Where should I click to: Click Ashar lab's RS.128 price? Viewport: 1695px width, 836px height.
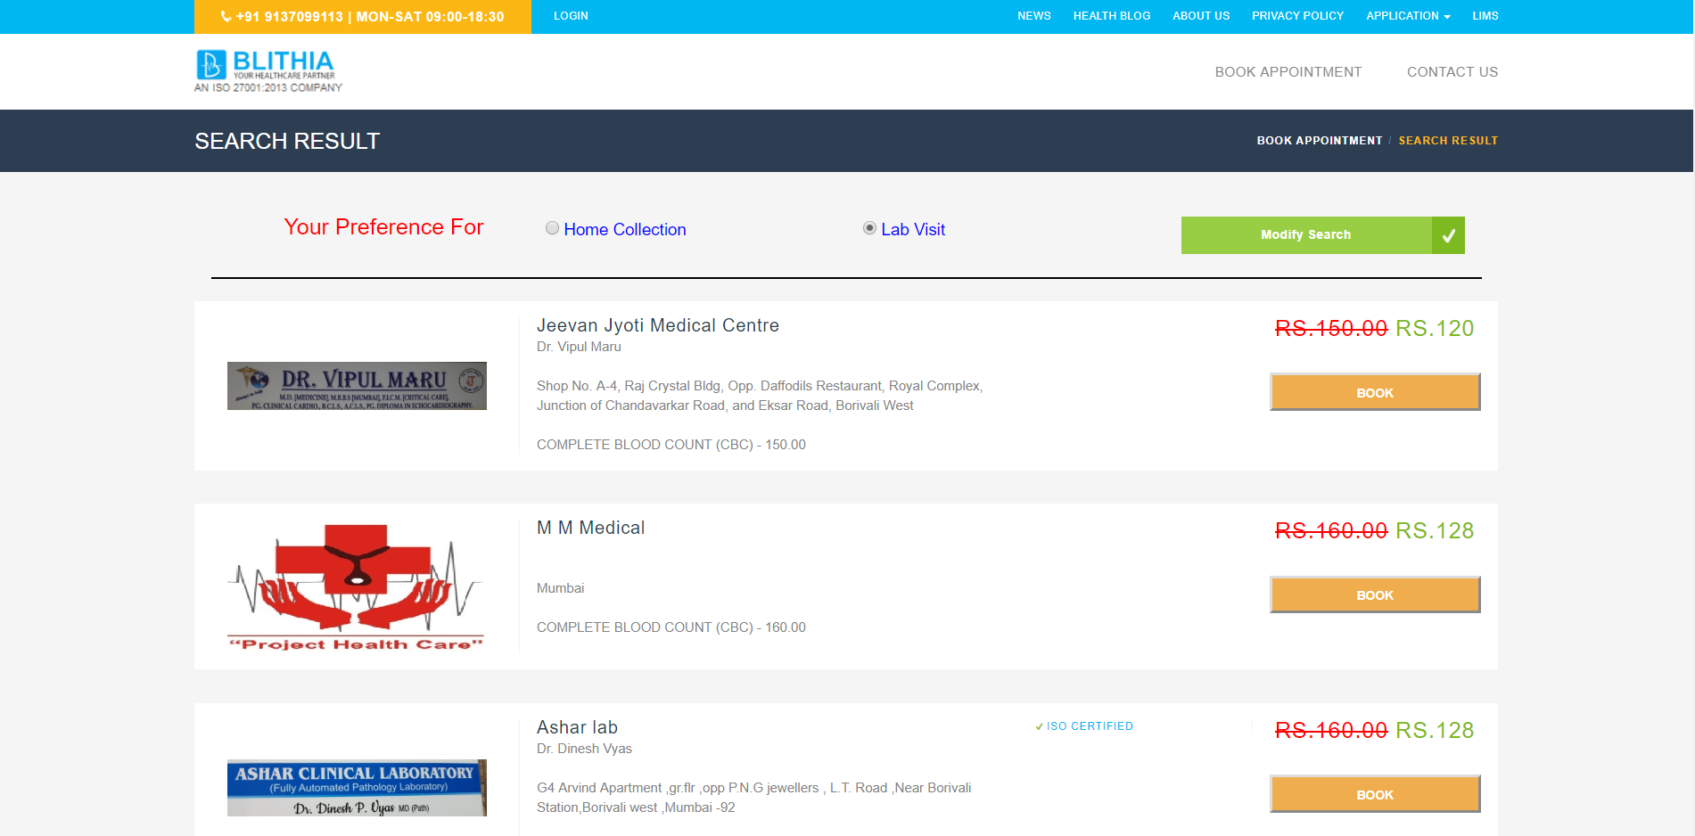click(1435, 731)
